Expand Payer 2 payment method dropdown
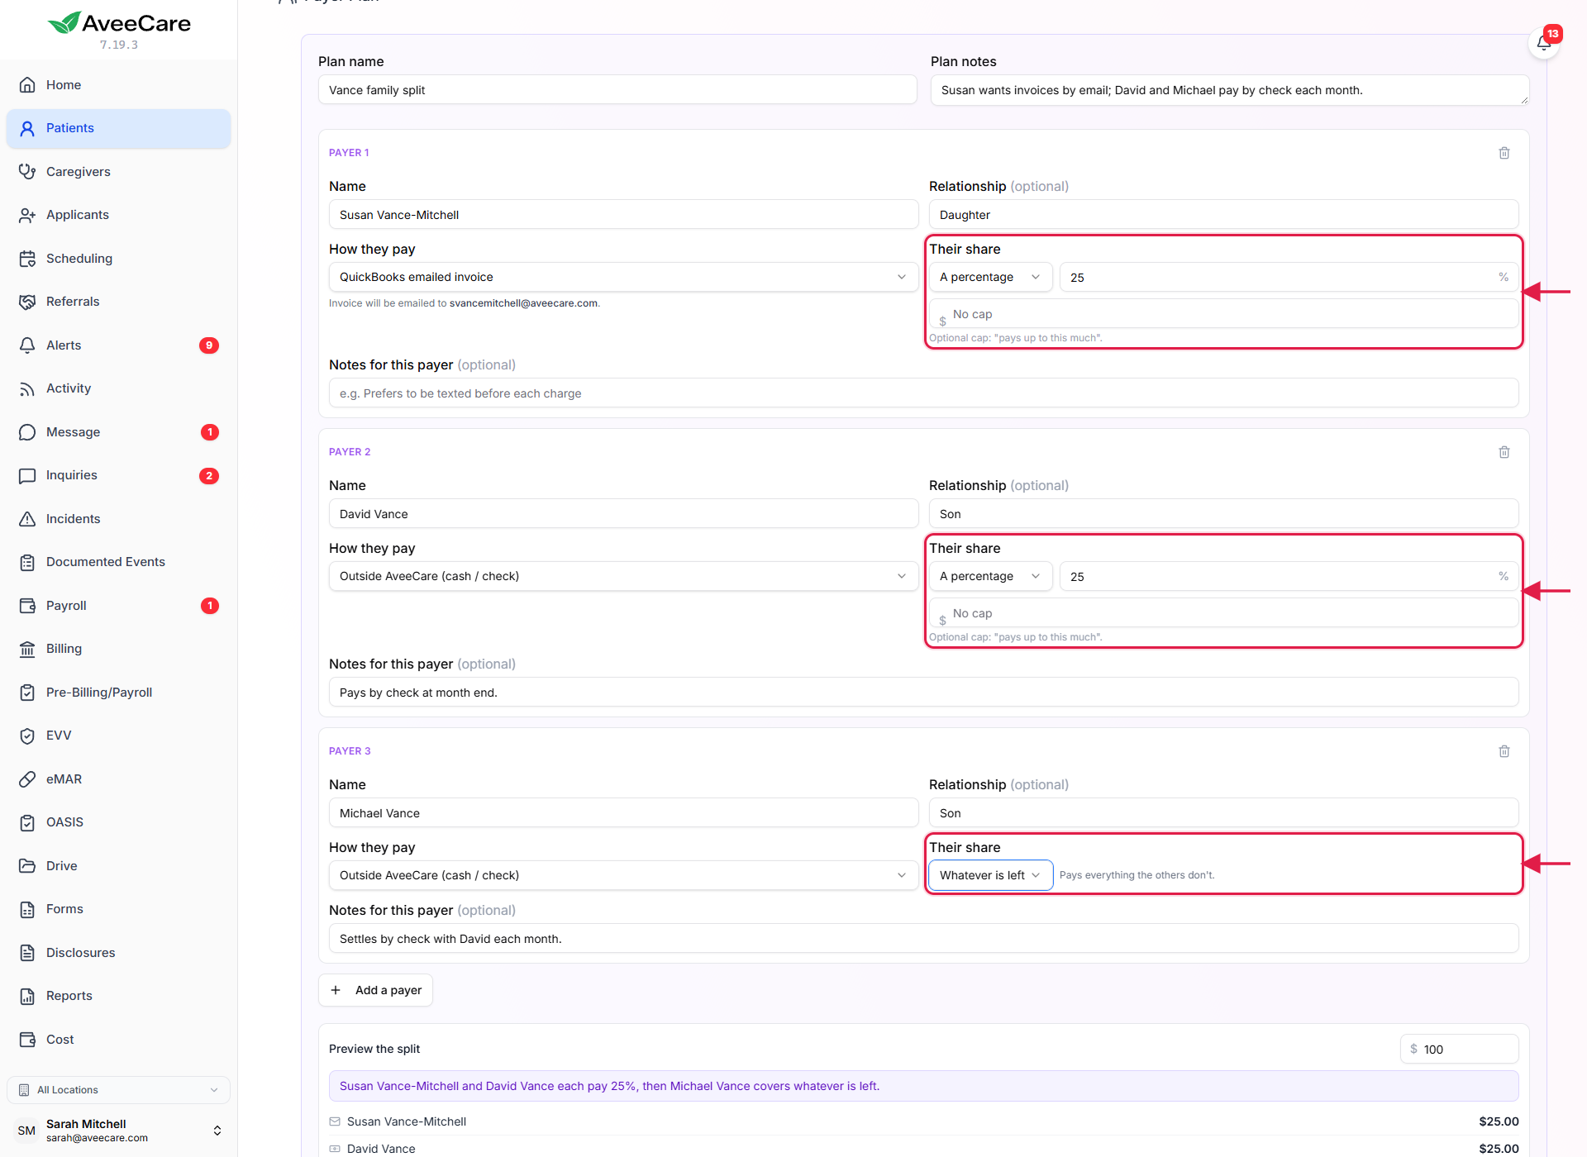This screenshot has height=1157, width=1587. coord(623,576)
